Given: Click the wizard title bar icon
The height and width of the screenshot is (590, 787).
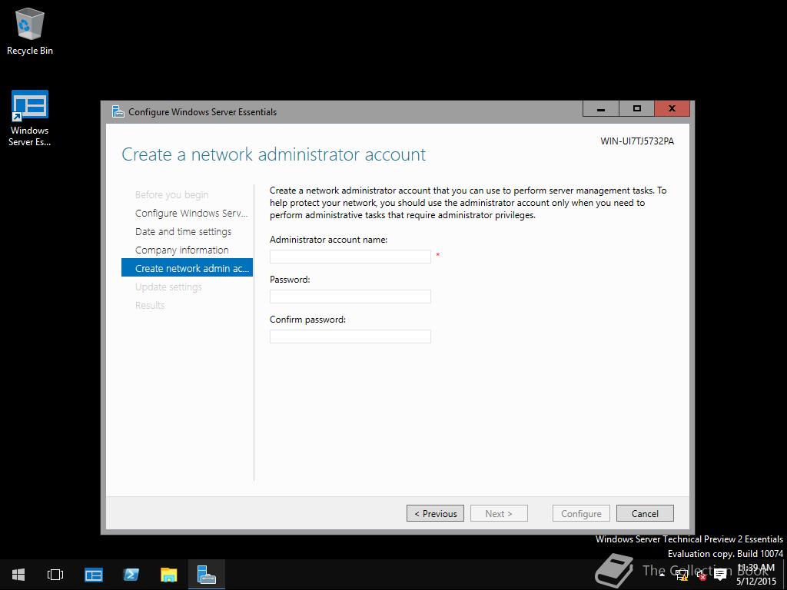Looking at the screenshot, I should click(118, 111).
